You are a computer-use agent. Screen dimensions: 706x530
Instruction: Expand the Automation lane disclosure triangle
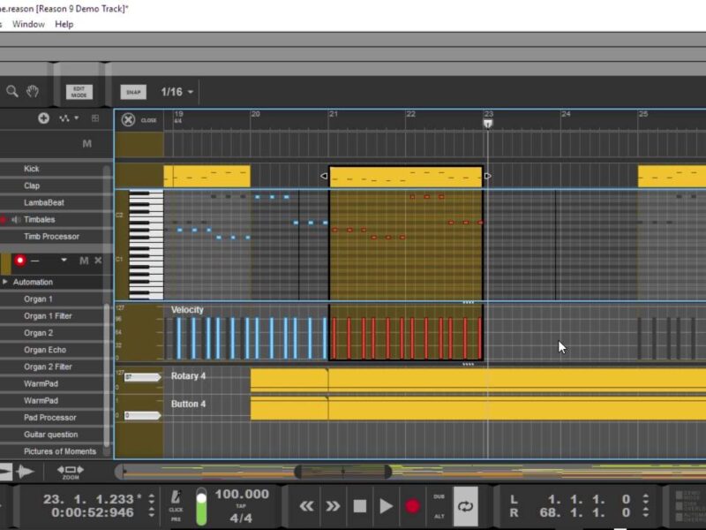5,282
